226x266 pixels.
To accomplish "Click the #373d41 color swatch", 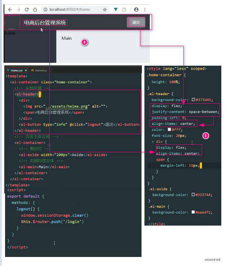I will tap(193, 99).
